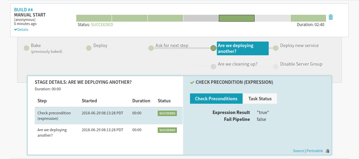Click the copy permalink clipboard icon

pos(328,151)
